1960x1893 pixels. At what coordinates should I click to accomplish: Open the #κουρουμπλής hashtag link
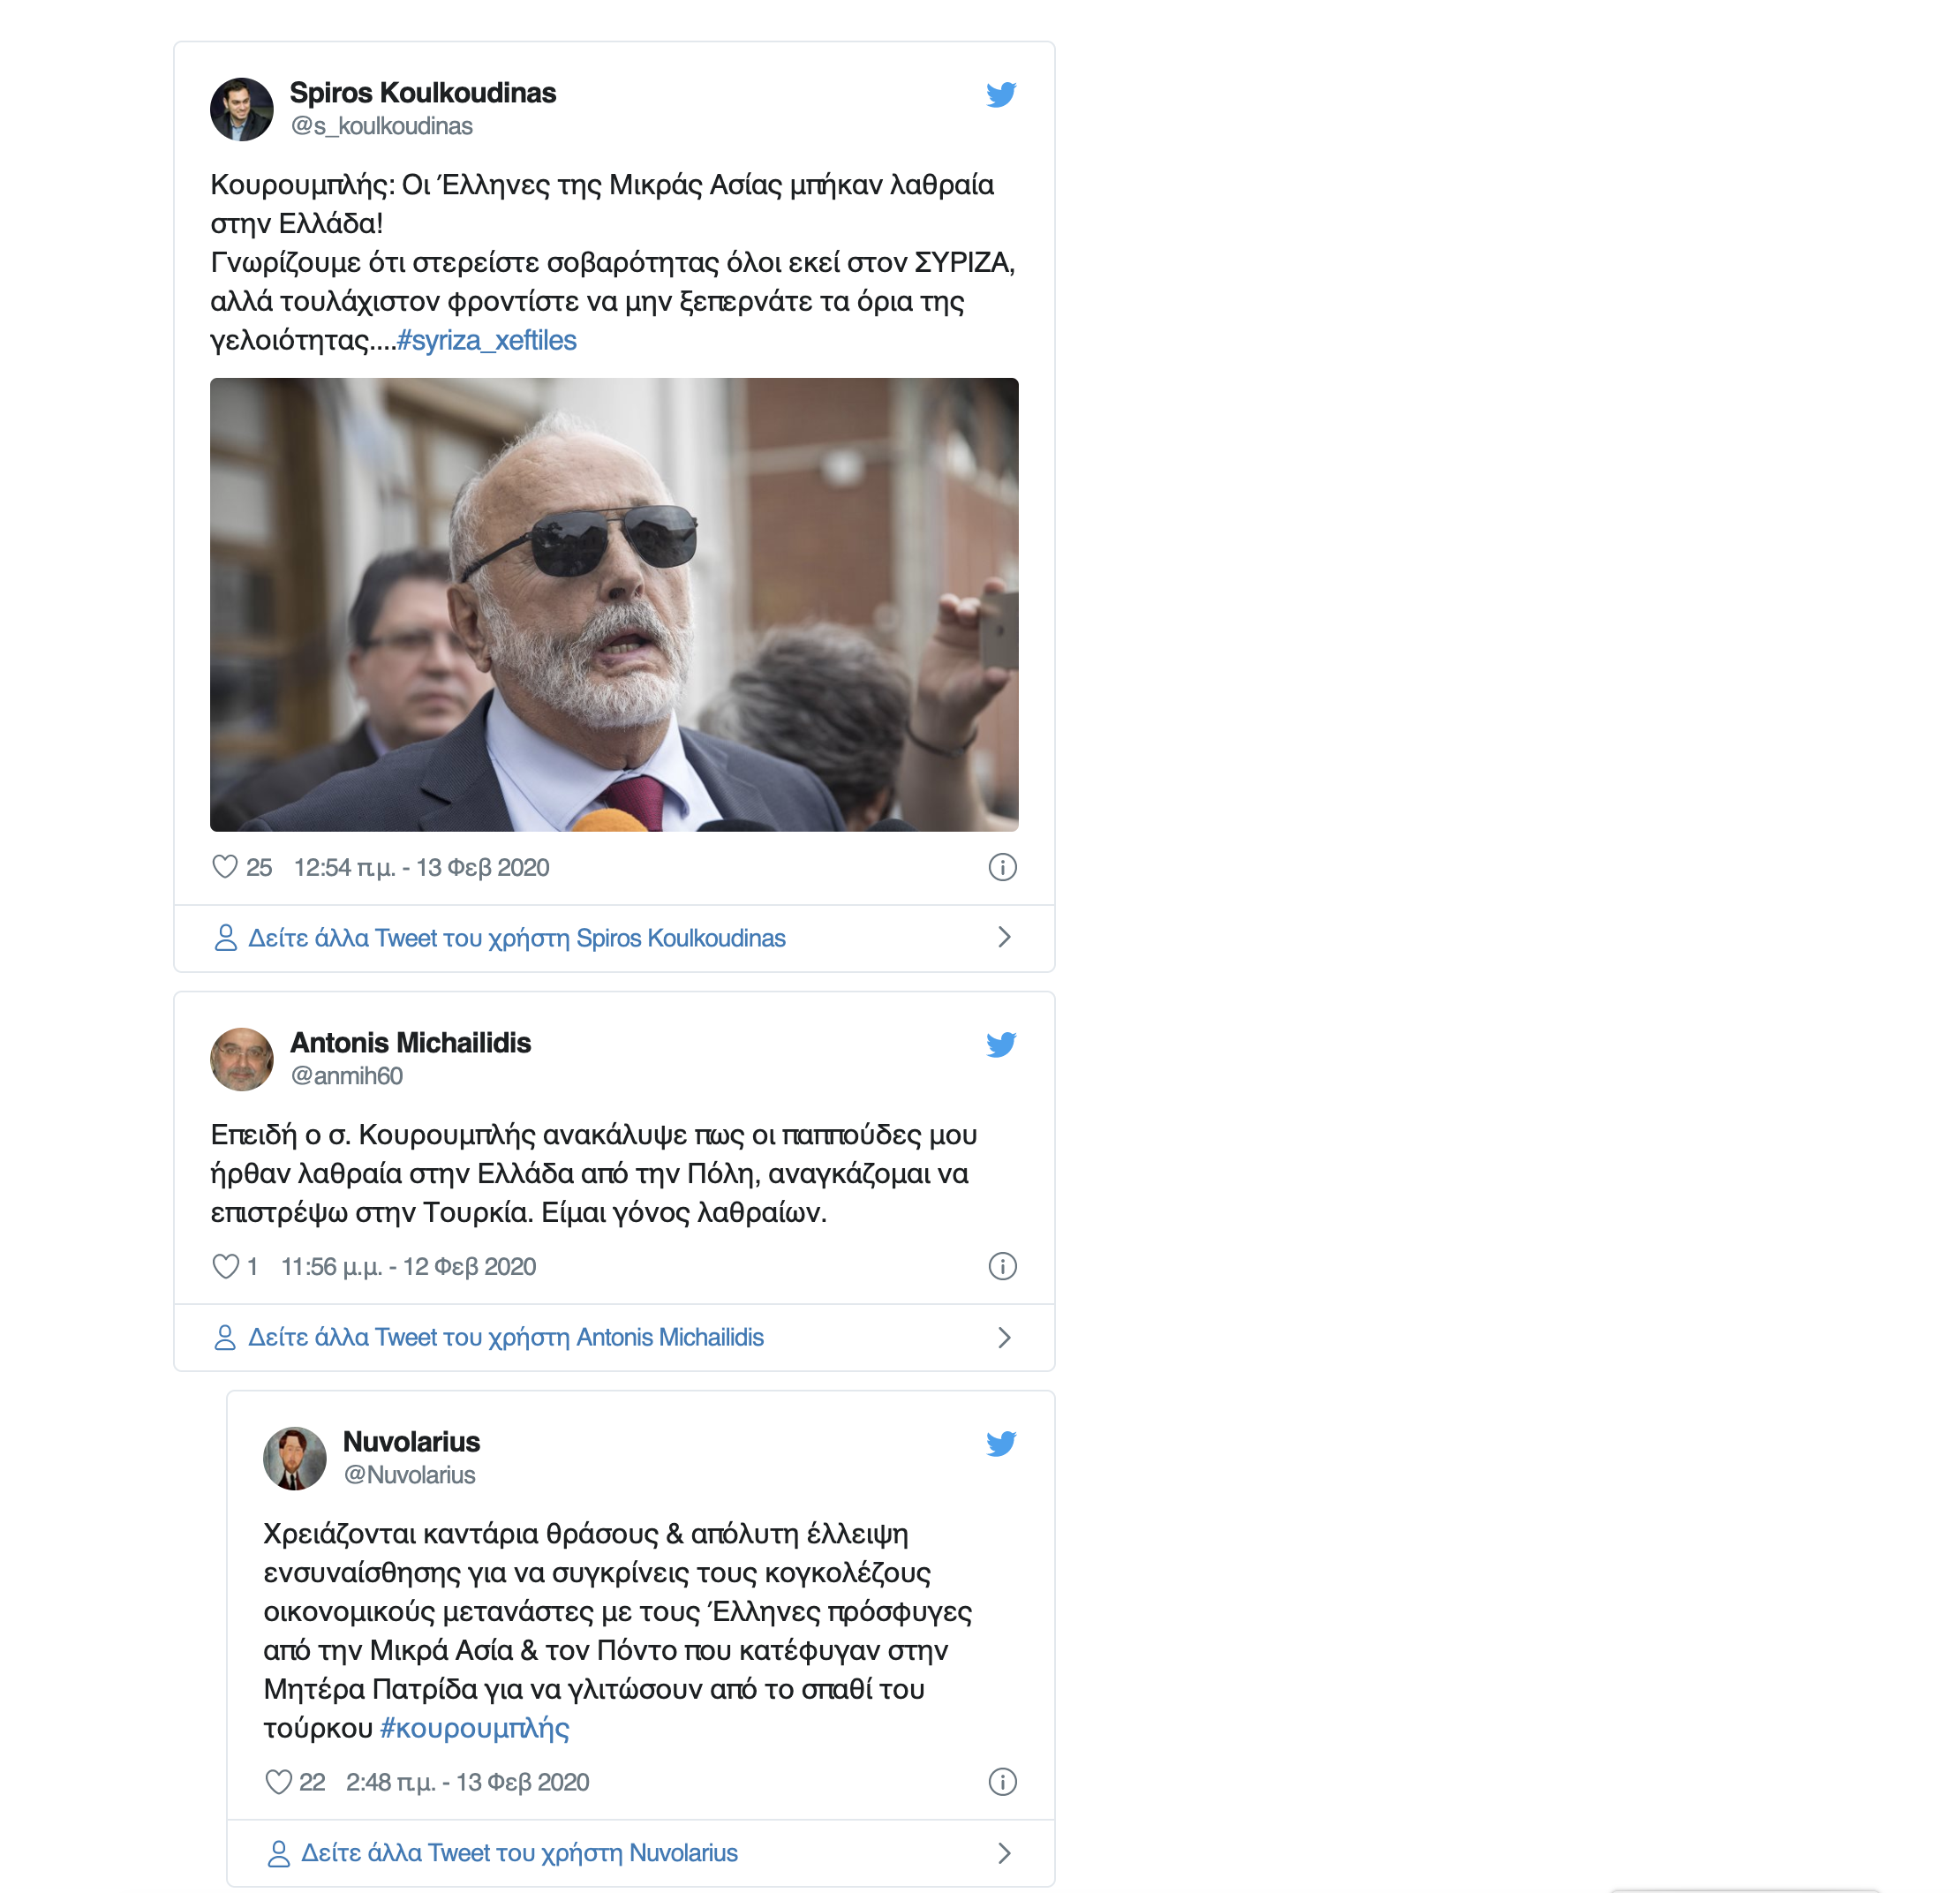coord(474,1728)
